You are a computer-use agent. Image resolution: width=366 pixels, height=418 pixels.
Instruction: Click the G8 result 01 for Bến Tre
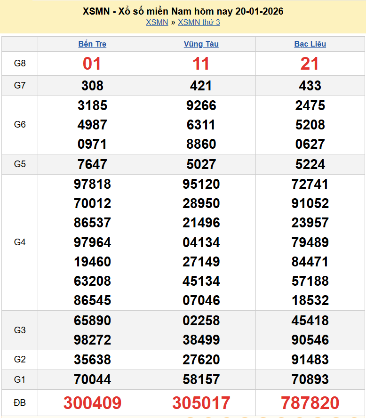[92, 64]
